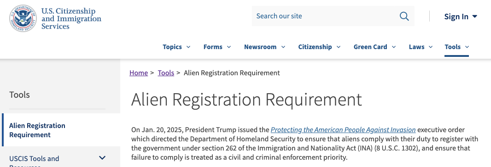The height and width of the screenshot is (167, 491).
Task: Open the Citizenship navigation menu
Action: [x=319, y=47]
